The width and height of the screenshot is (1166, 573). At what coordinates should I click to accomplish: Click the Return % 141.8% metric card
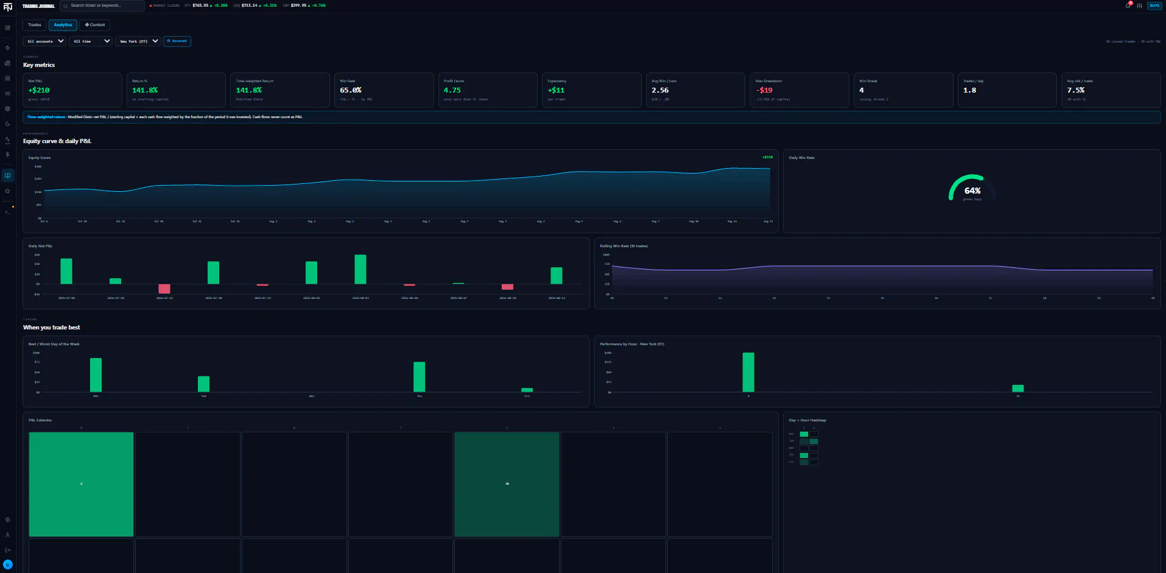(176, 90)
